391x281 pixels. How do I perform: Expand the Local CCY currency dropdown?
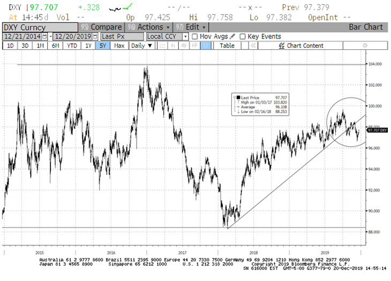tap(185, 36)
